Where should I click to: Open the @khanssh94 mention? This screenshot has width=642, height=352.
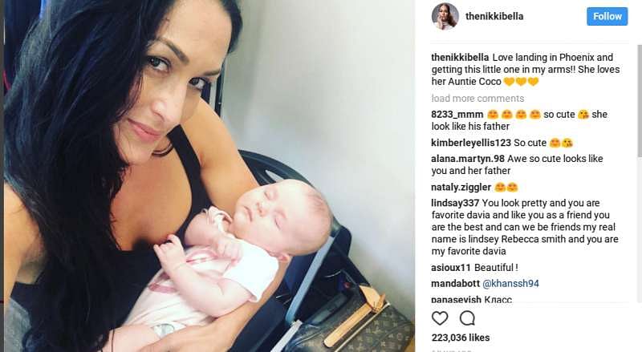click(x=510, y=284)
